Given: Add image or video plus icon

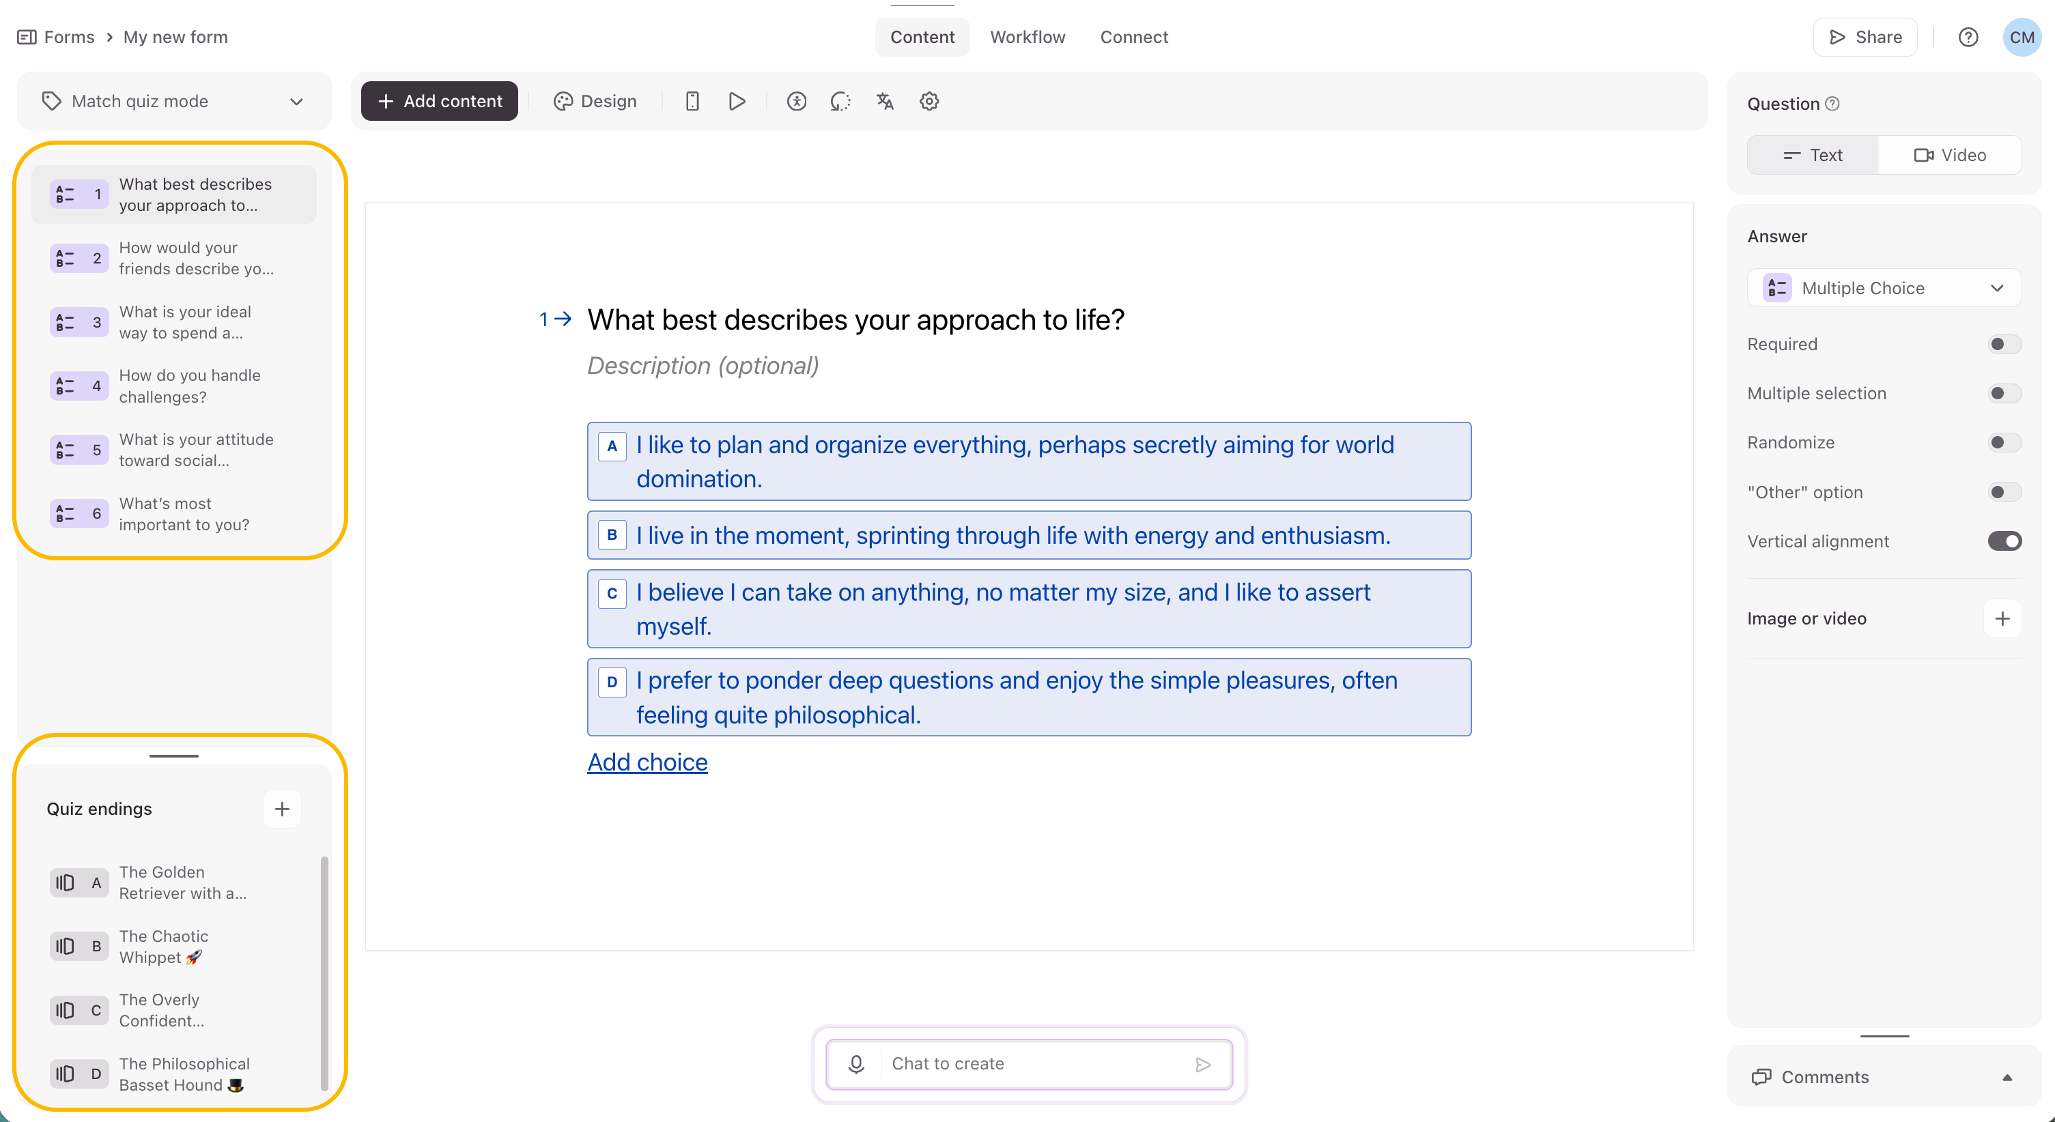Looking at the screenshot, I should tap(2002, 619).
